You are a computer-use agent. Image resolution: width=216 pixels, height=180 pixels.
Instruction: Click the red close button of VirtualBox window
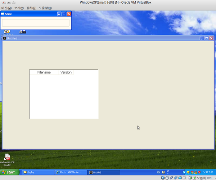point(4,3)
